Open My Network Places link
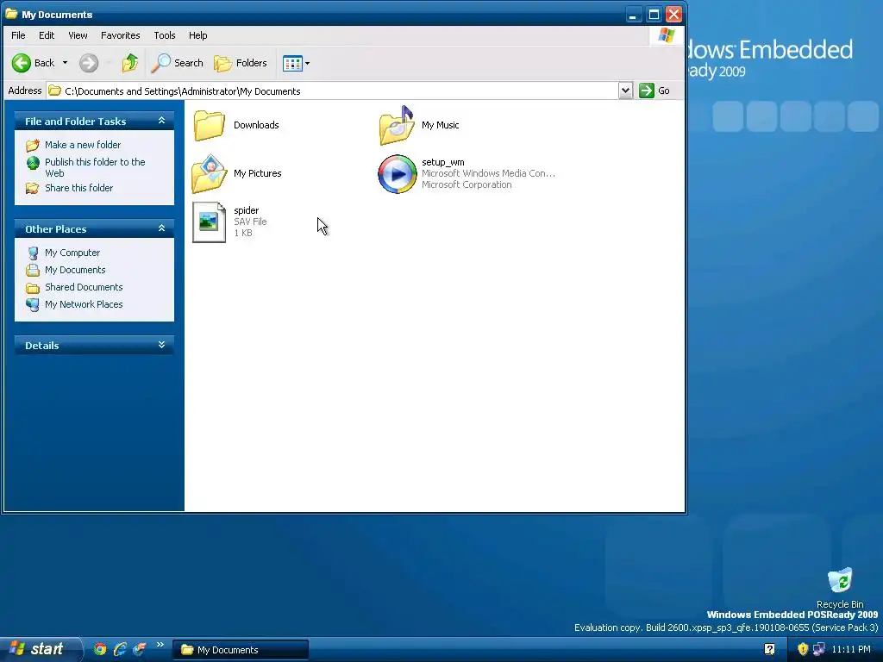Image resolution: width=883 pixels, height=662 pixels. pyautogui.click(x=84, y=304)
